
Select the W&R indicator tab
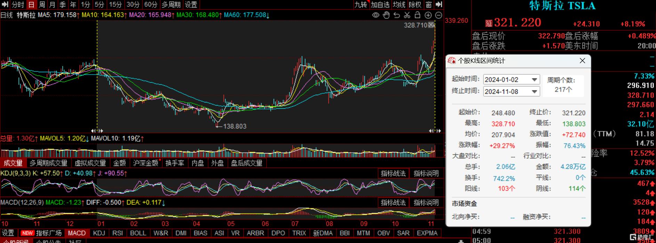tap(161, 233)
